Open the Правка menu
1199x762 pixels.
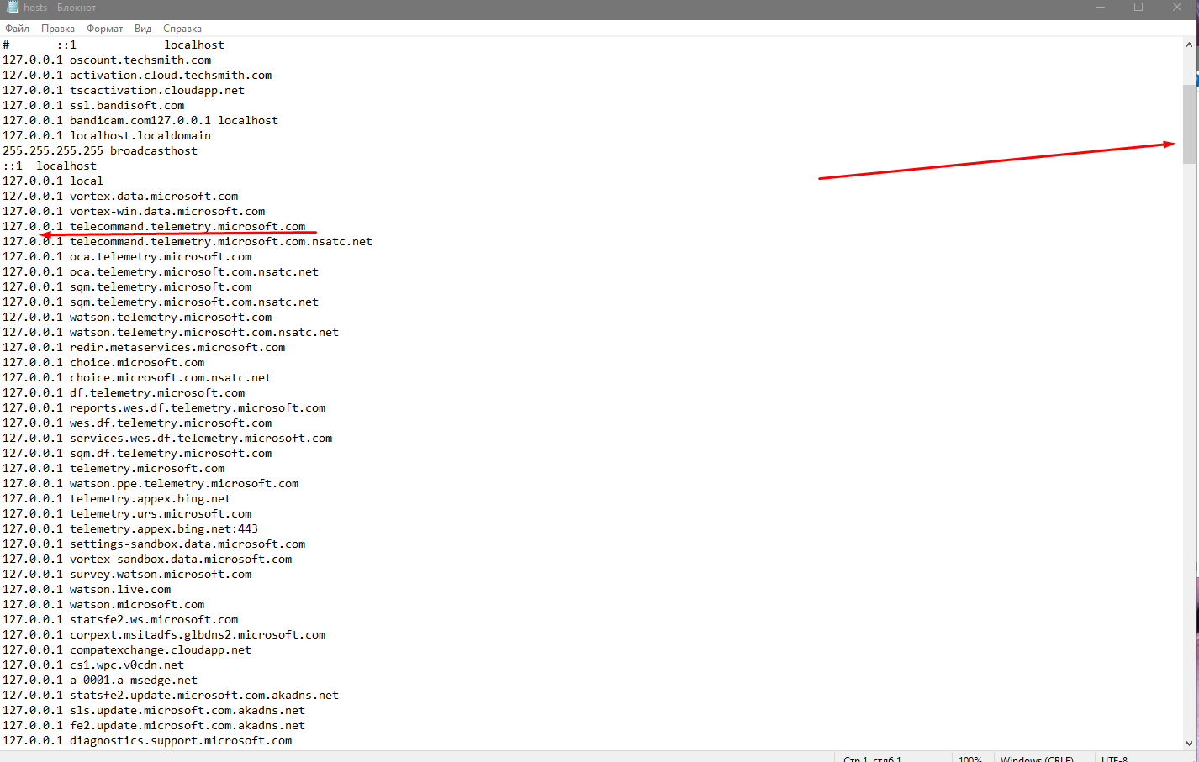pos(58,29)
